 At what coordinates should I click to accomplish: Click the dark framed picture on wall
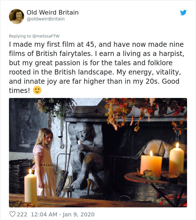coord(29,125)
